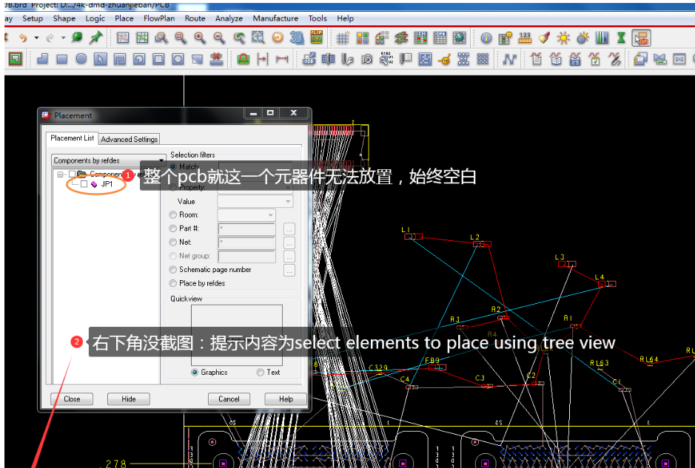695x468 pixels.
Task: Click the blue info (i) icon
Action: (x=486, y=38)
